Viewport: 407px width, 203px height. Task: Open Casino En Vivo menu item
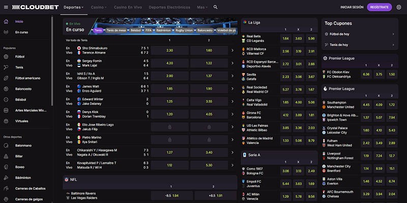click(x=128, y=7)
